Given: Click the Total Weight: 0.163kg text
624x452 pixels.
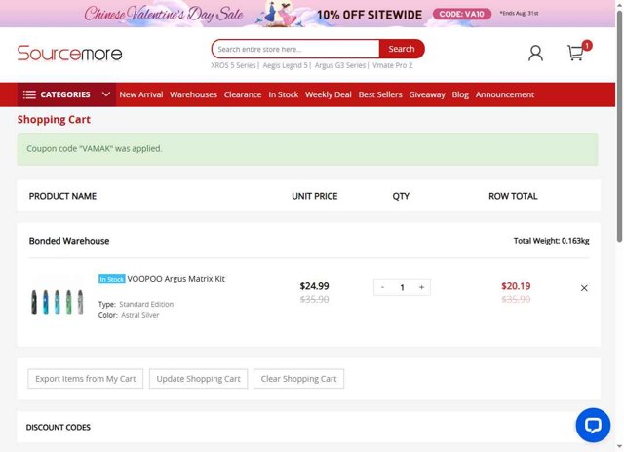Looking at the screenshot, I should 551,241.
